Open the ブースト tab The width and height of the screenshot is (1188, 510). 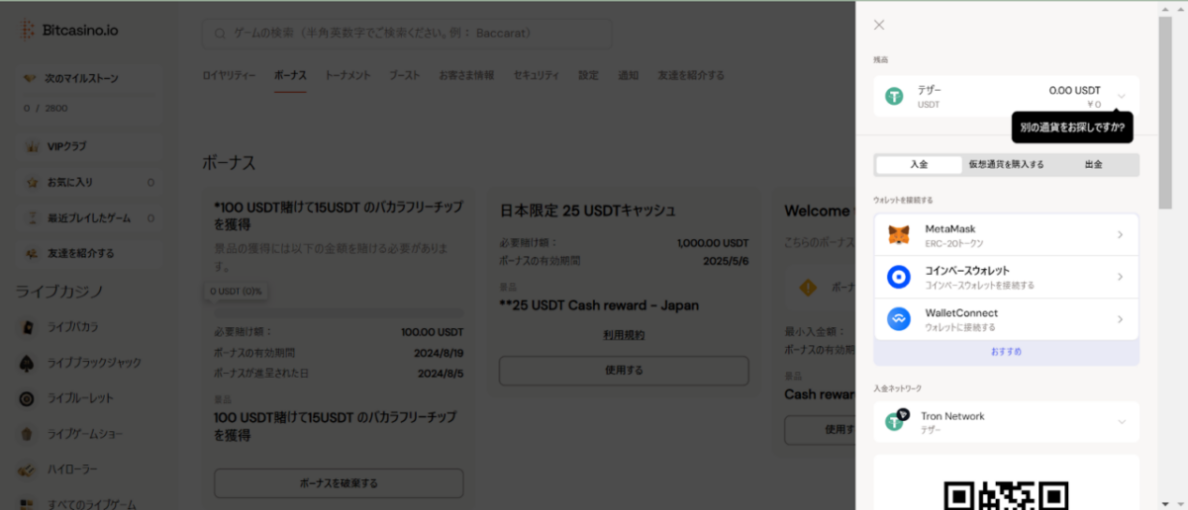[x=404, y=75]
